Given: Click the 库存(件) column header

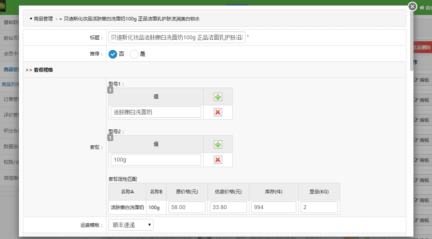Looking at the screenshot, I should (274, 192).
